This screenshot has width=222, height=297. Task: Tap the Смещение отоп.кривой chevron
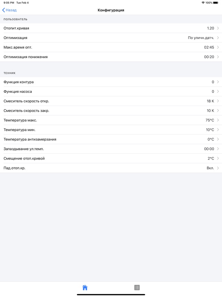pos(218,158)
